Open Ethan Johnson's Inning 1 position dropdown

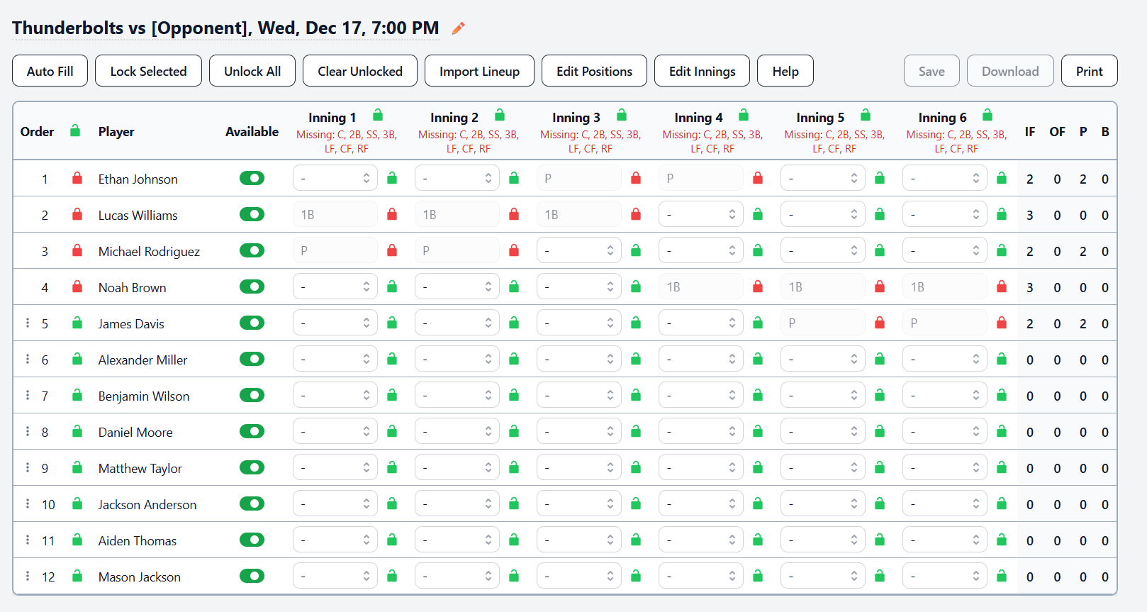(x=335, y=179)
